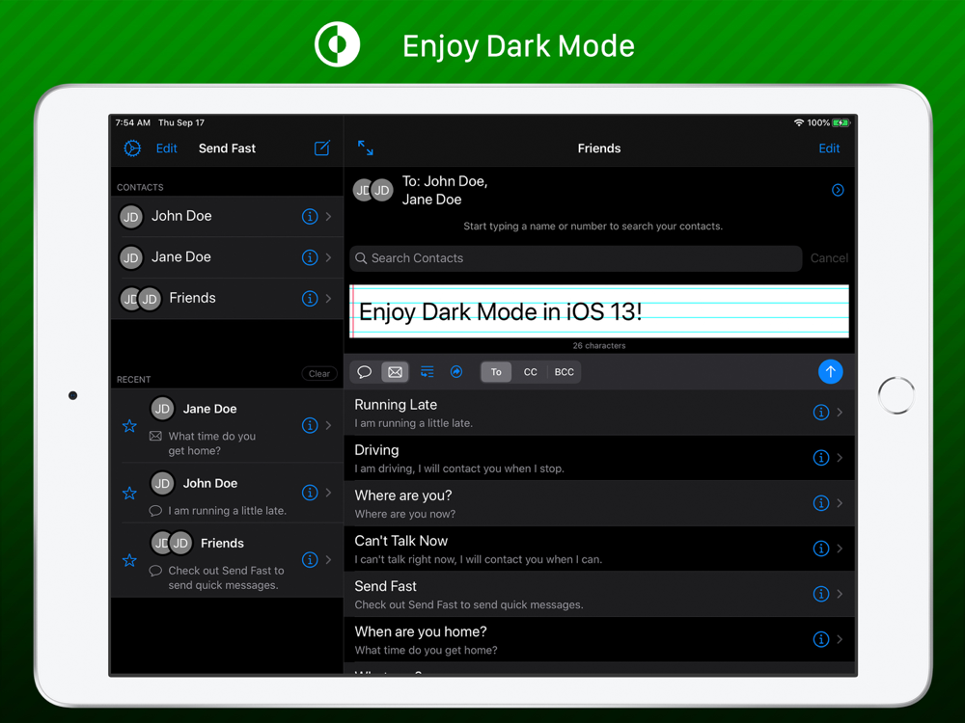Screen dimensions: 965x723
Task: Open info for John Doe contact
Action: (310, 216)
